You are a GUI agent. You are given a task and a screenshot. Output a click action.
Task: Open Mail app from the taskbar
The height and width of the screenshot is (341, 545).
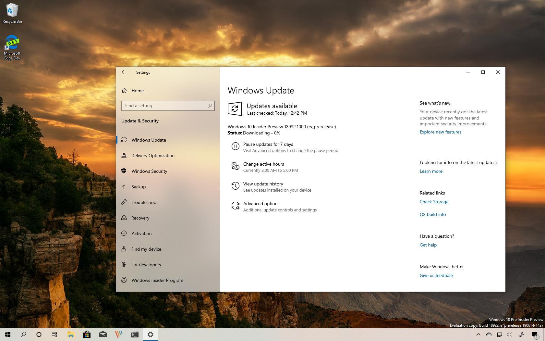(103, 335)
